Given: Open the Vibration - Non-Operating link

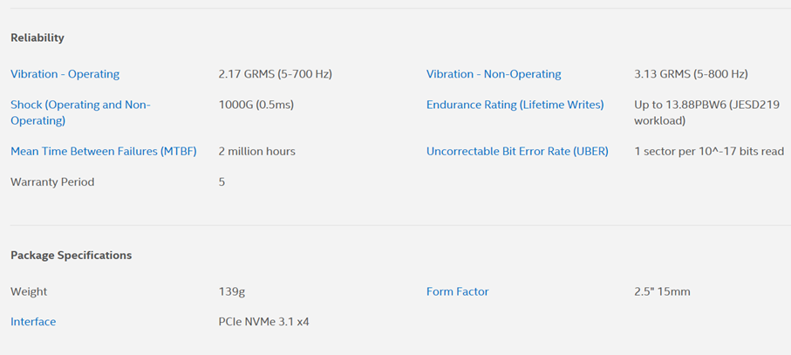Looking at the screenshot, I should [494, 74].
